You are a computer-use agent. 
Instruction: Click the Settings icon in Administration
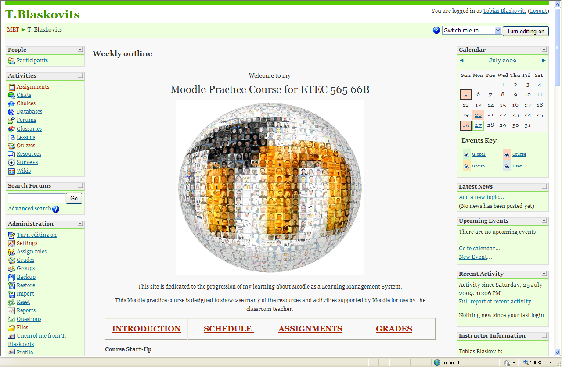coord(11,243)
